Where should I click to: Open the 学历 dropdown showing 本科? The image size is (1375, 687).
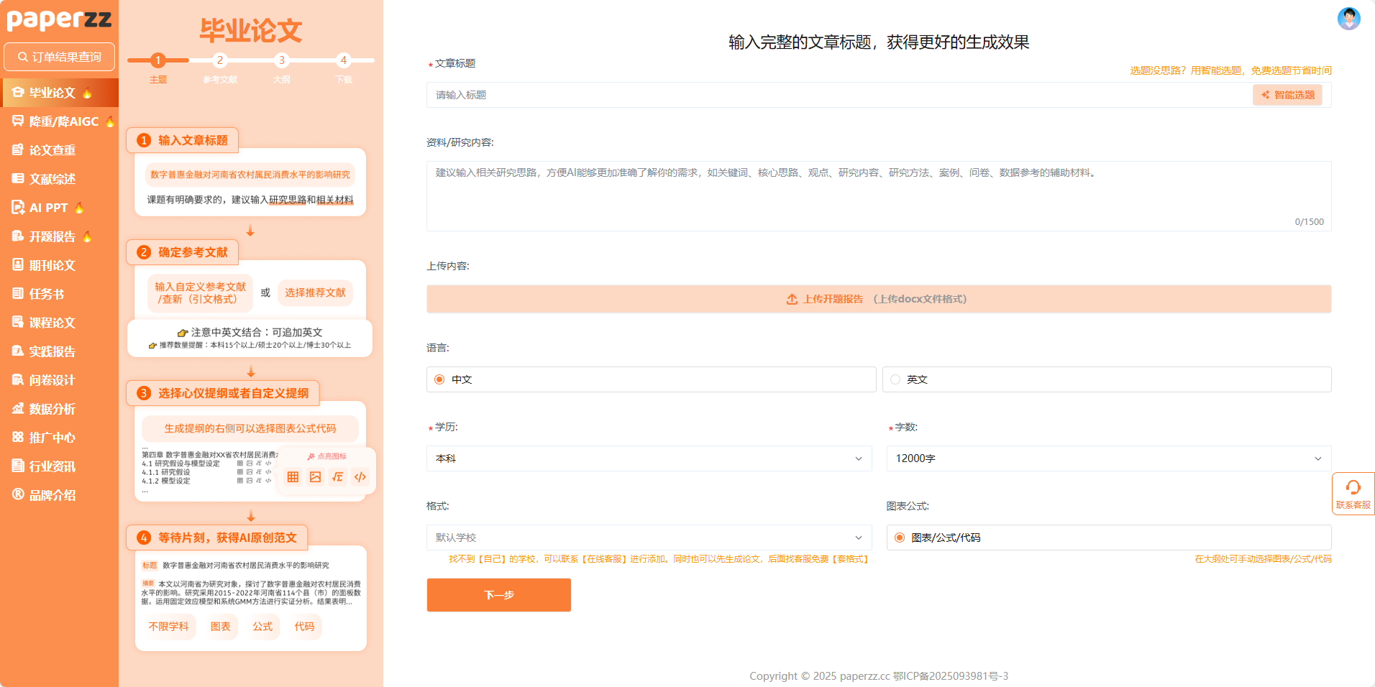point(649,458)
